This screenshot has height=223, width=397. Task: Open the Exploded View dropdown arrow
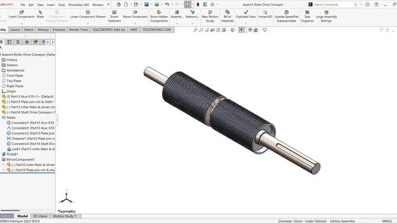(246, 24)
